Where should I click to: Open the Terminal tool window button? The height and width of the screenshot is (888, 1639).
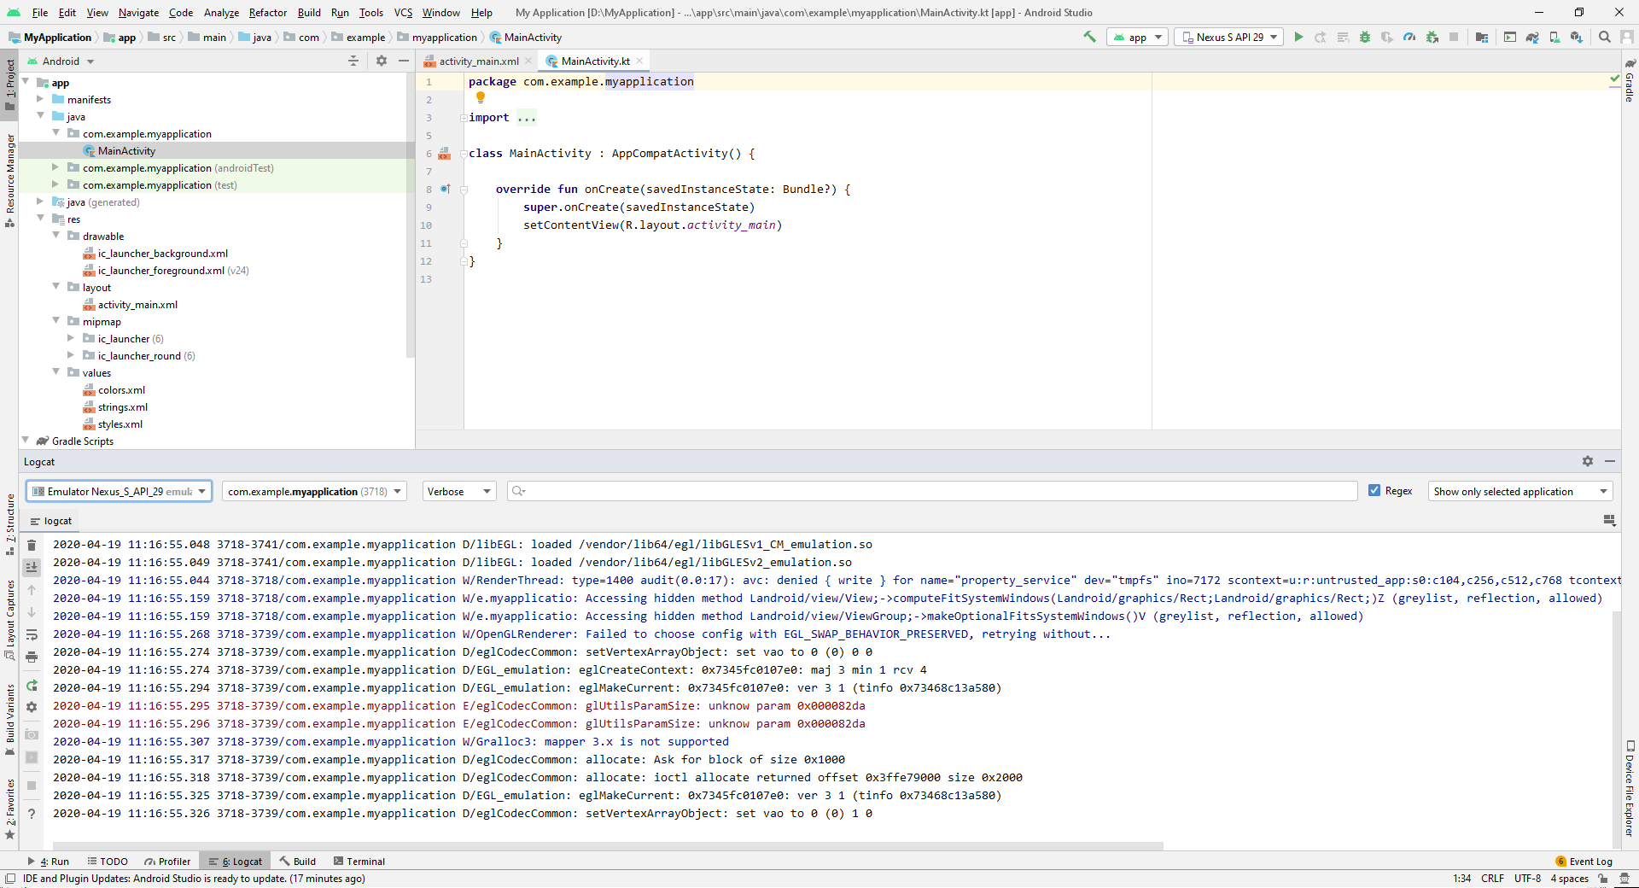pos(359,862)
